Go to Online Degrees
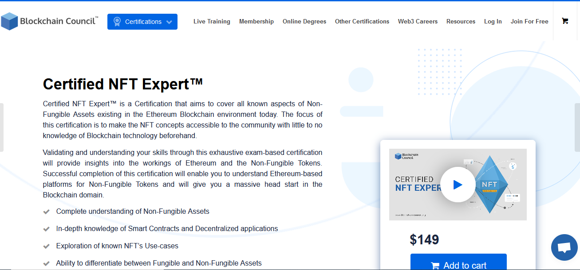 pos(304,21)
